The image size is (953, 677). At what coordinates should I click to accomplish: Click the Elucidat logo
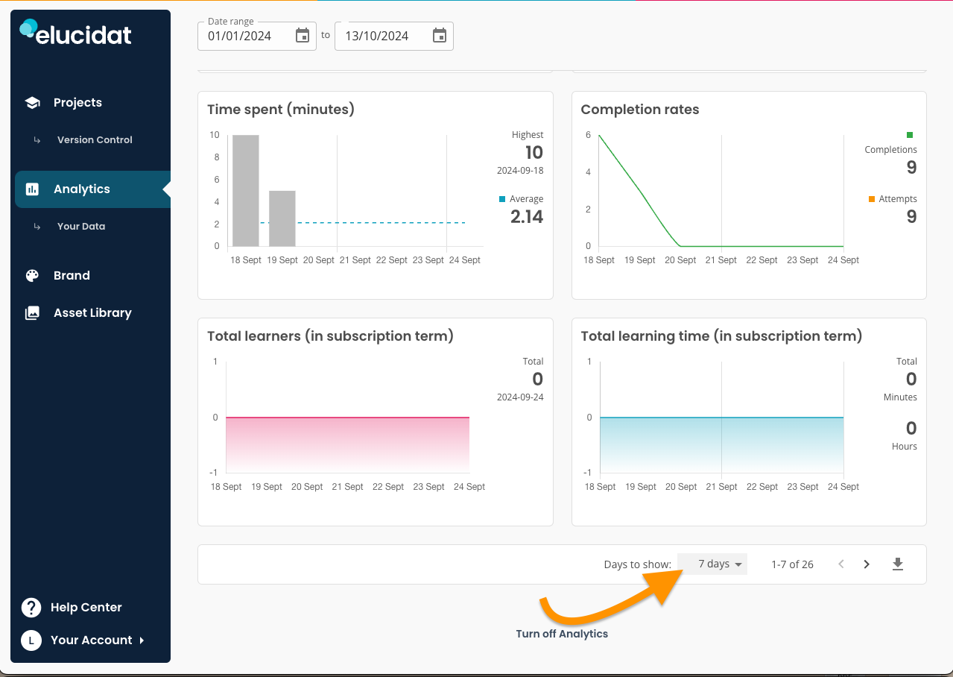tap(75, 33)
